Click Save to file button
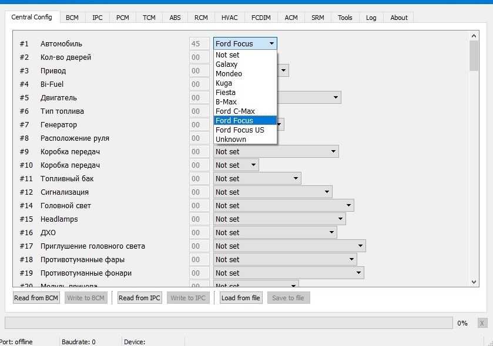 tap(289, 298)
